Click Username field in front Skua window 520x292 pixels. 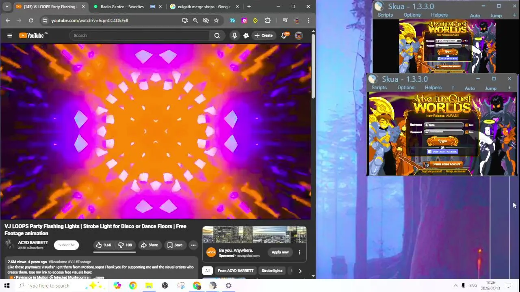pyautogui.click(x=443, y=125)
